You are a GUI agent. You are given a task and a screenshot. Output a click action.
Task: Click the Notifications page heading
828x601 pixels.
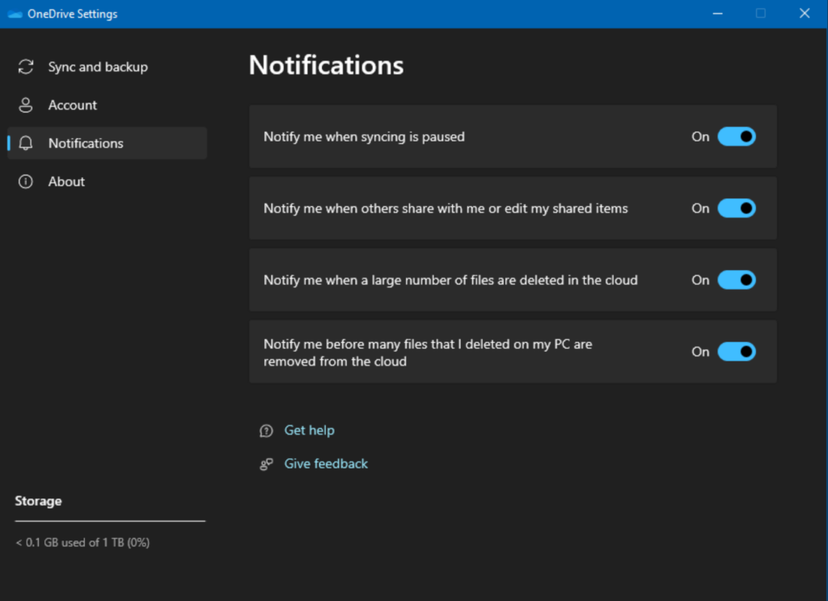[x=327, y=65]
